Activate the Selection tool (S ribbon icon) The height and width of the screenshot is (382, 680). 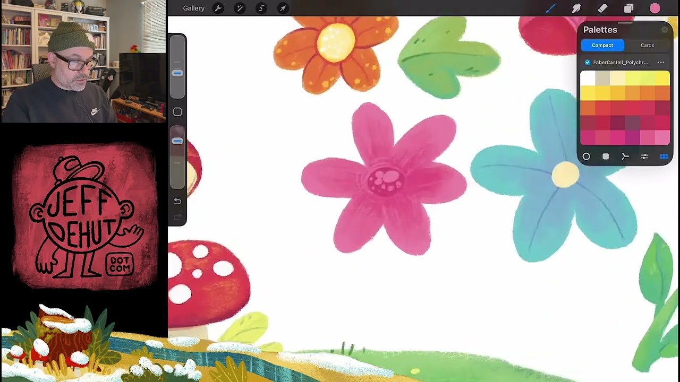(261, 8)
